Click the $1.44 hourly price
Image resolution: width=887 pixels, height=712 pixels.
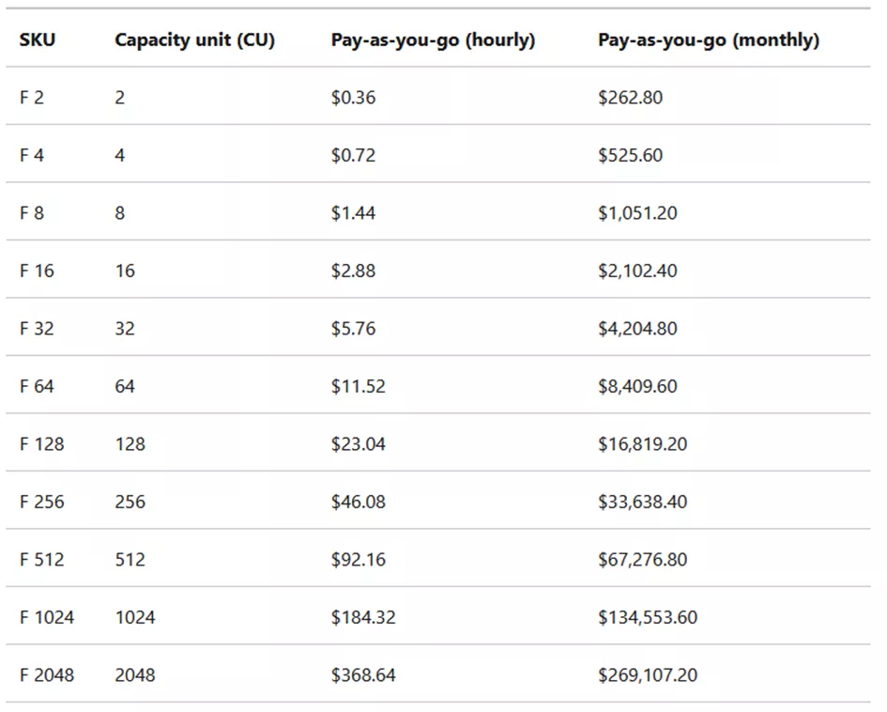pos(353,213)
